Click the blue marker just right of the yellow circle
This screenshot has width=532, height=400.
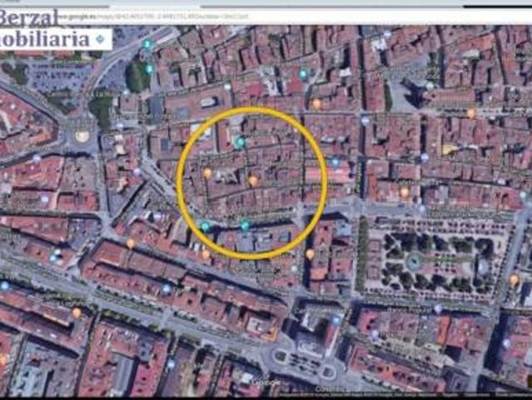(335, 162)
